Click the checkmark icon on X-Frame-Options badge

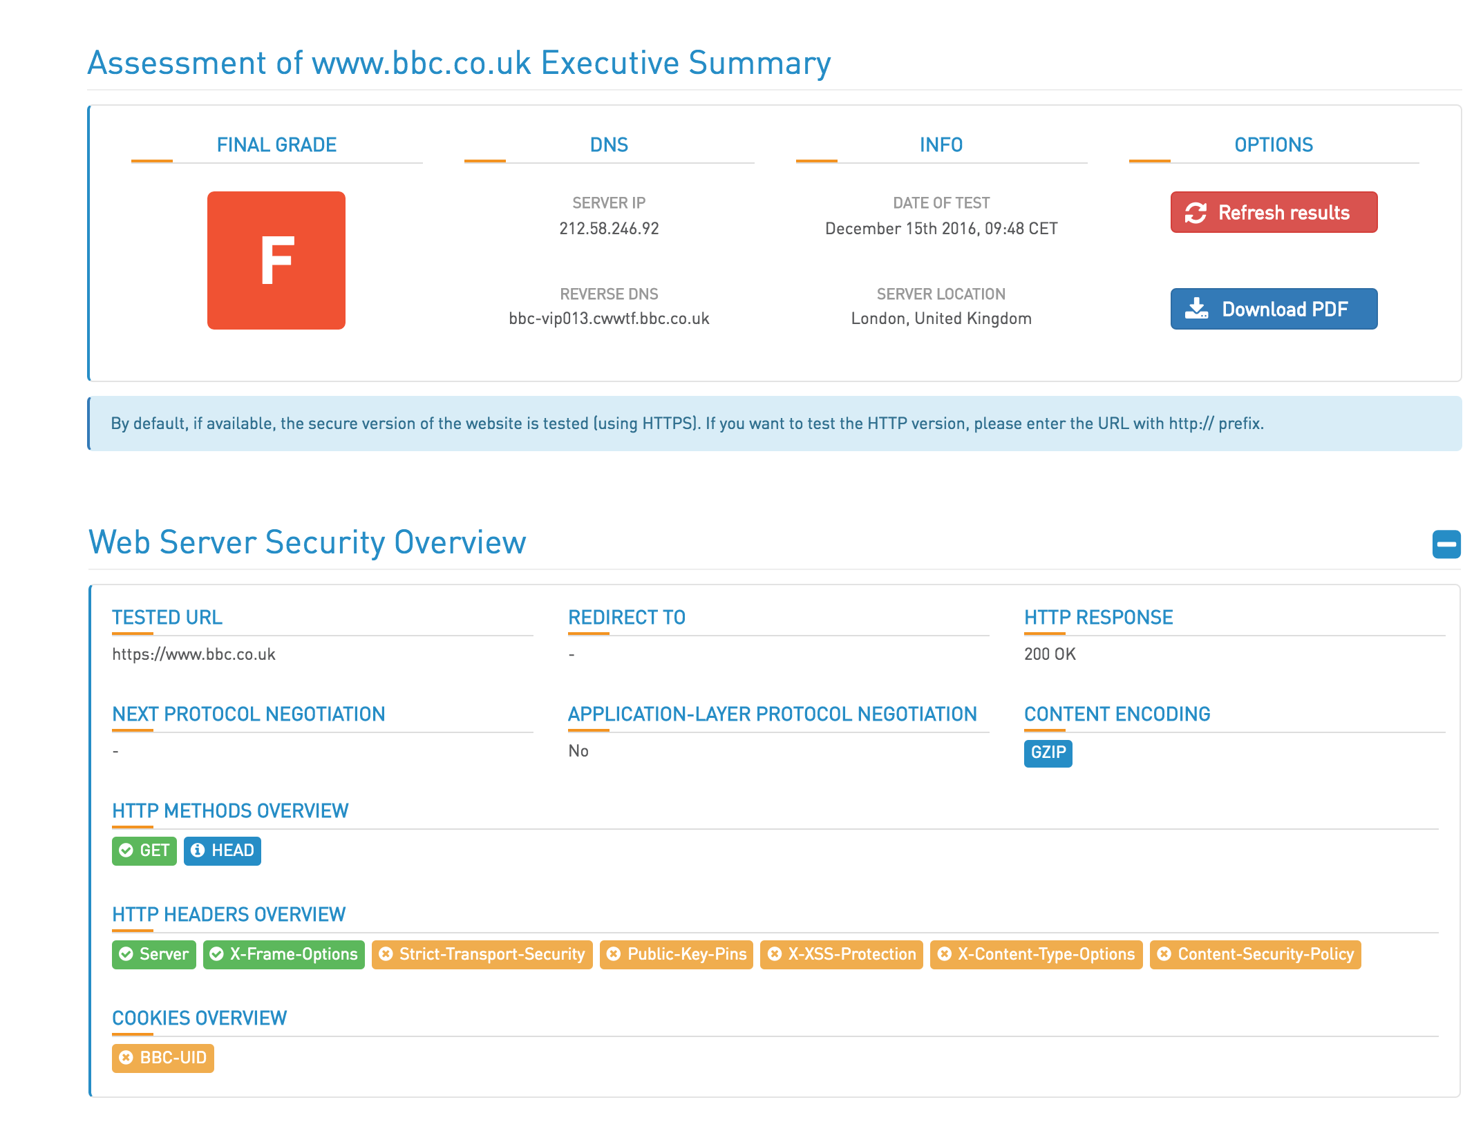216,954
